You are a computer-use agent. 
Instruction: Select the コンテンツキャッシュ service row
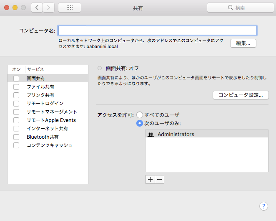(x=48, y=145)
